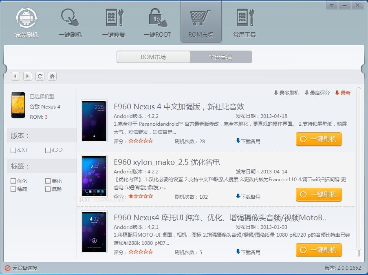Download 摩托UI ROM via 下载备用
The width and height of the screenshot is (368, 275).
point(248,252)
